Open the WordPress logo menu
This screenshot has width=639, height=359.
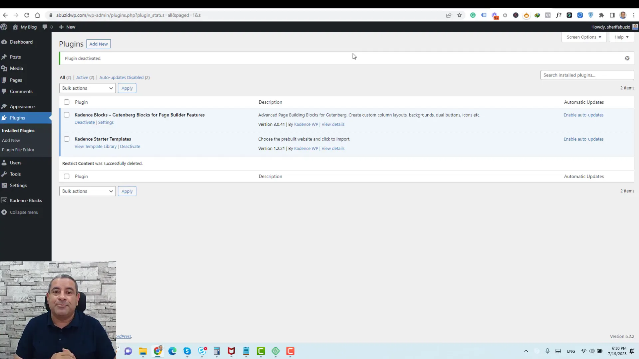pyautogui.click(x=4, y=27)
